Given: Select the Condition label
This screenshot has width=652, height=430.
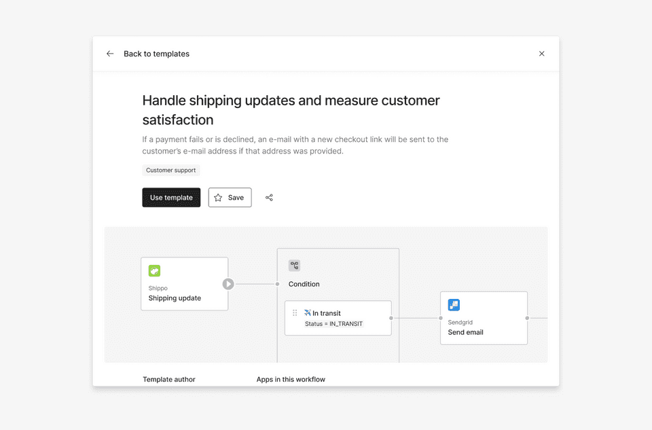Looking at the screenshot, I should coord(304,284).
